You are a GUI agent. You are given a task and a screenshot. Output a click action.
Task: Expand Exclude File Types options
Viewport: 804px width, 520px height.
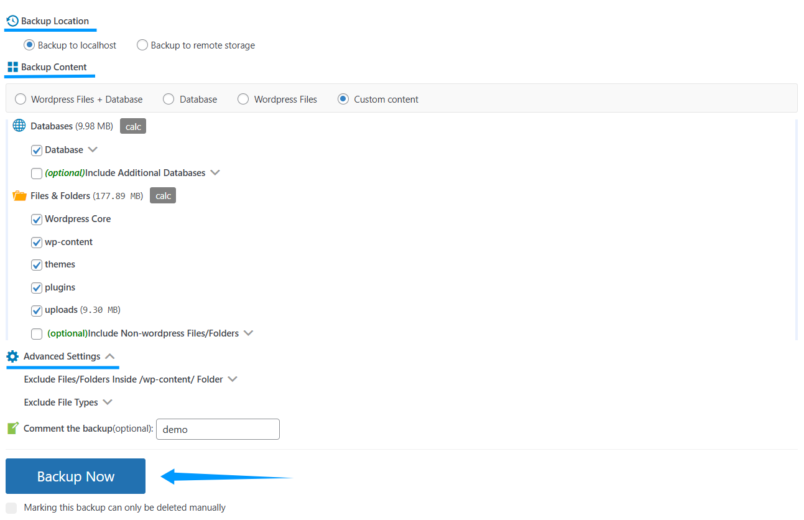tap(108, 402)
